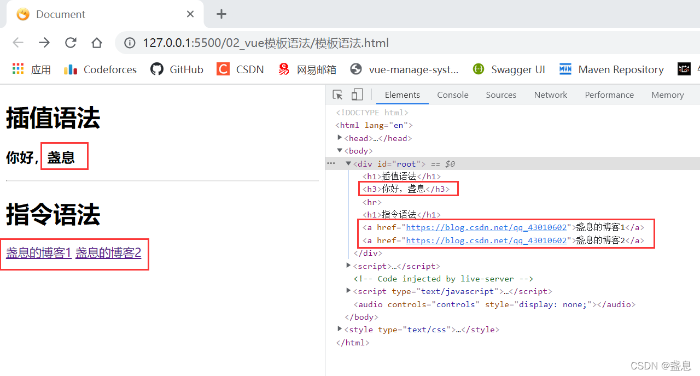Expand the head node
Viewport: 700px width, 376px height.
coord(340,138)
